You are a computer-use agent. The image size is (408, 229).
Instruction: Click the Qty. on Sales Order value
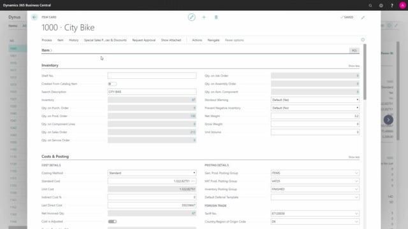pos(193,132)
